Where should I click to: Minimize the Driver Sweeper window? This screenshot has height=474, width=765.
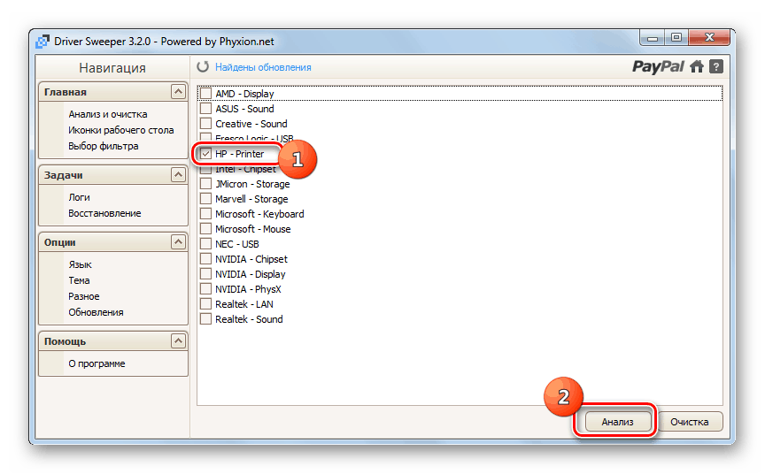click(x=653, y=37)
